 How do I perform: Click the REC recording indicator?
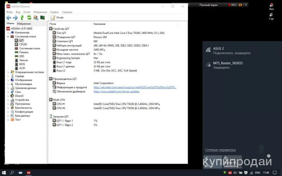click(234, 5)
